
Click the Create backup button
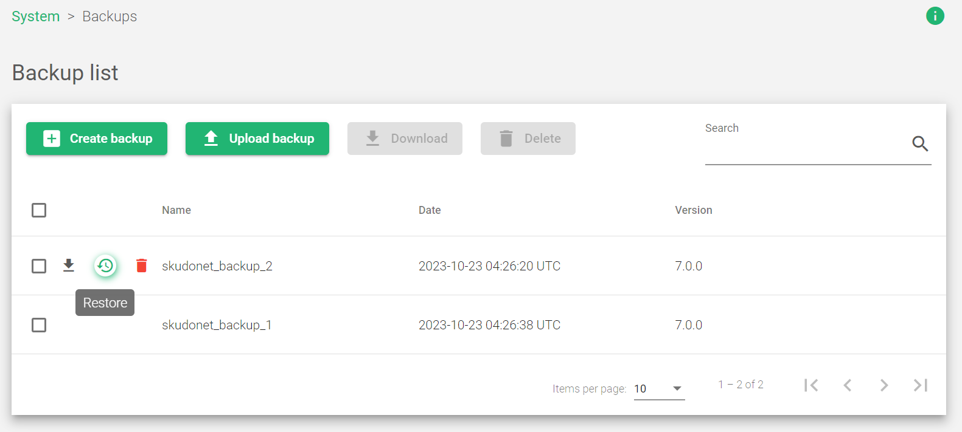[97, 139]
